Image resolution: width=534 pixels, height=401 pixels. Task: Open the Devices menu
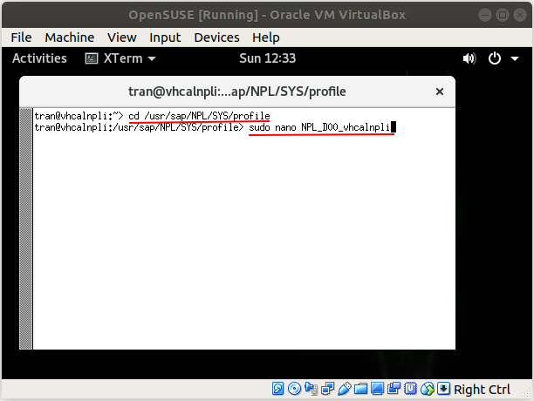[216, 37]
